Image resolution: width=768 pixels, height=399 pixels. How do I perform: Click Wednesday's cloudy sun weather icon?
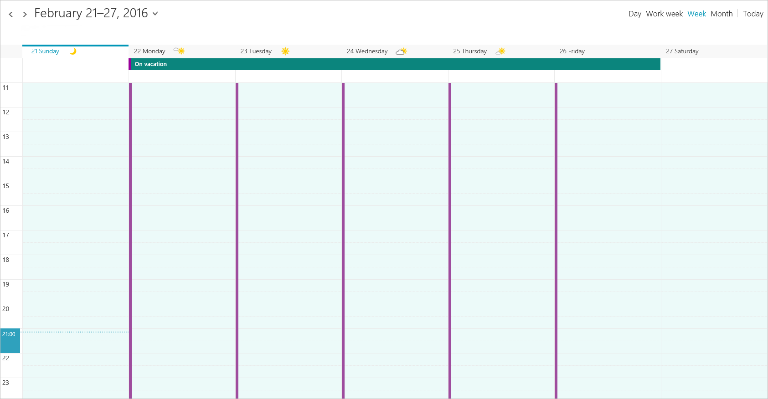pos(401,51)
